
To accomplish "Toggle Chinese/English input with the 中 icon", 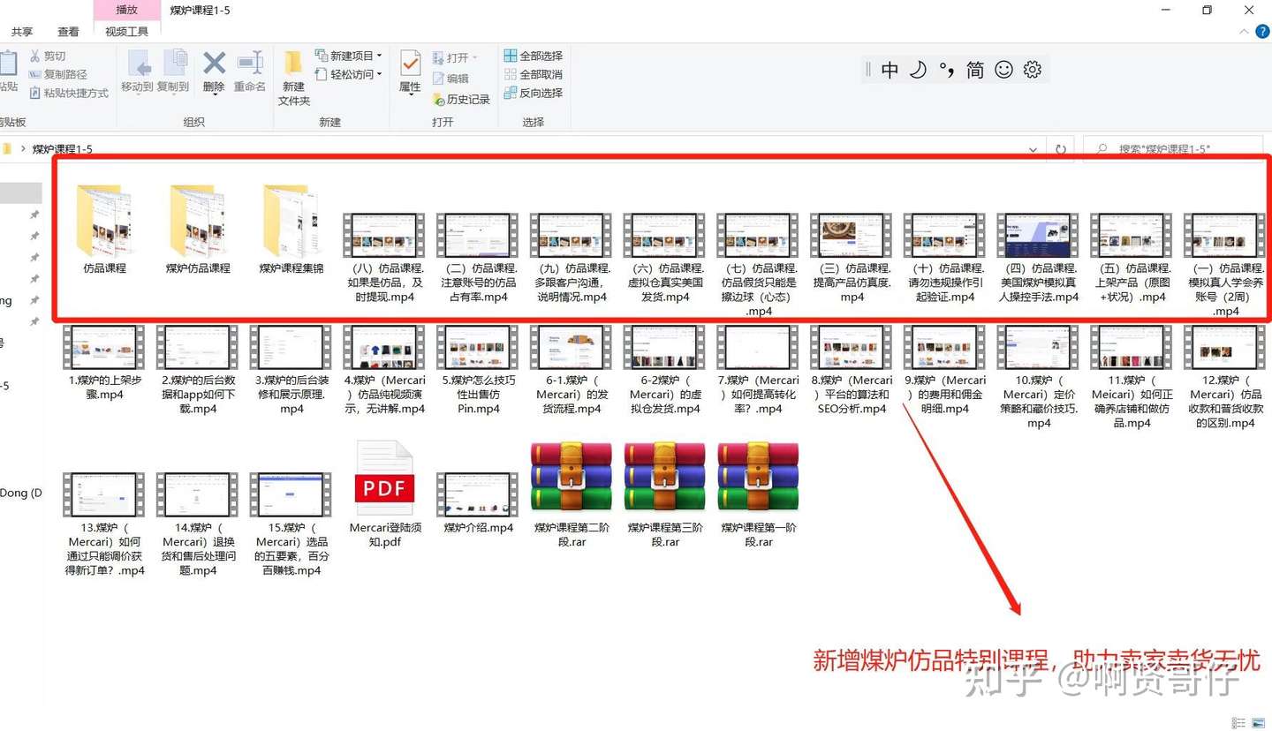I will [x=890, y=69].
